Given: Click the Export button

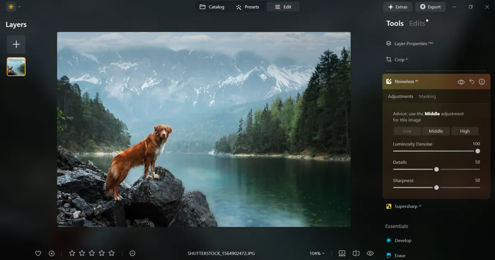Looking at the screenshot, I should click(x=430, y=7).
